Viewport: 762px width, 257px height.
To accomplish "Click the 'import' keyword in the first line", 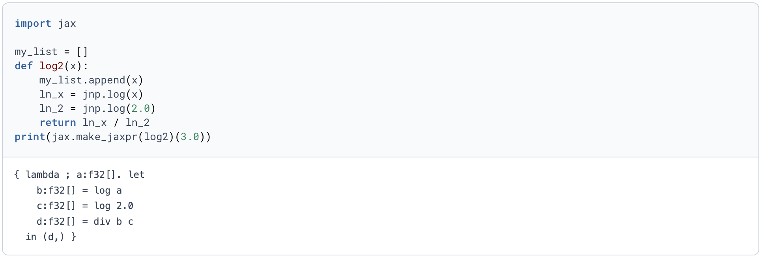I will pyautogui.click(x=33, y=24).
